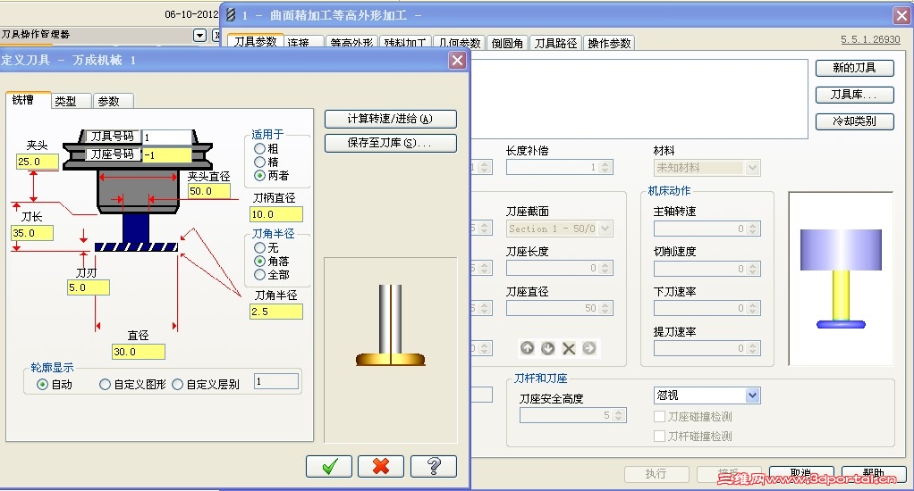Adjust 切削速度 spinner arrows
Image resolution: width=914 pixels, height=491 pixels.
click(752, 269)
